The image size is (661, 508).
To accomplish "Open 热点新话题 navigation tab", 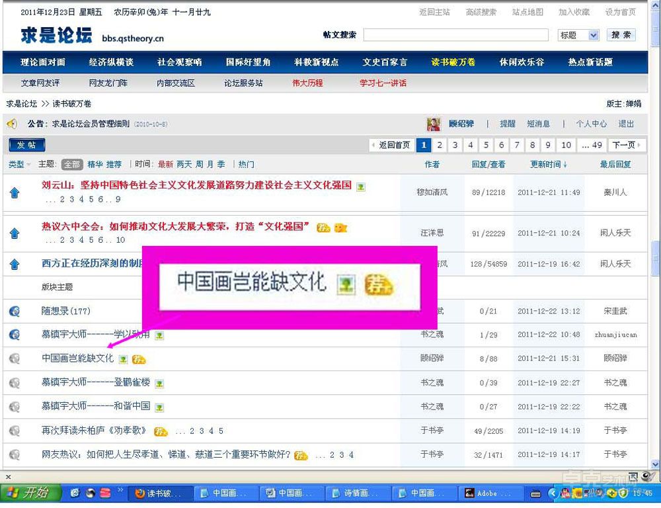I will coord(590,62).
